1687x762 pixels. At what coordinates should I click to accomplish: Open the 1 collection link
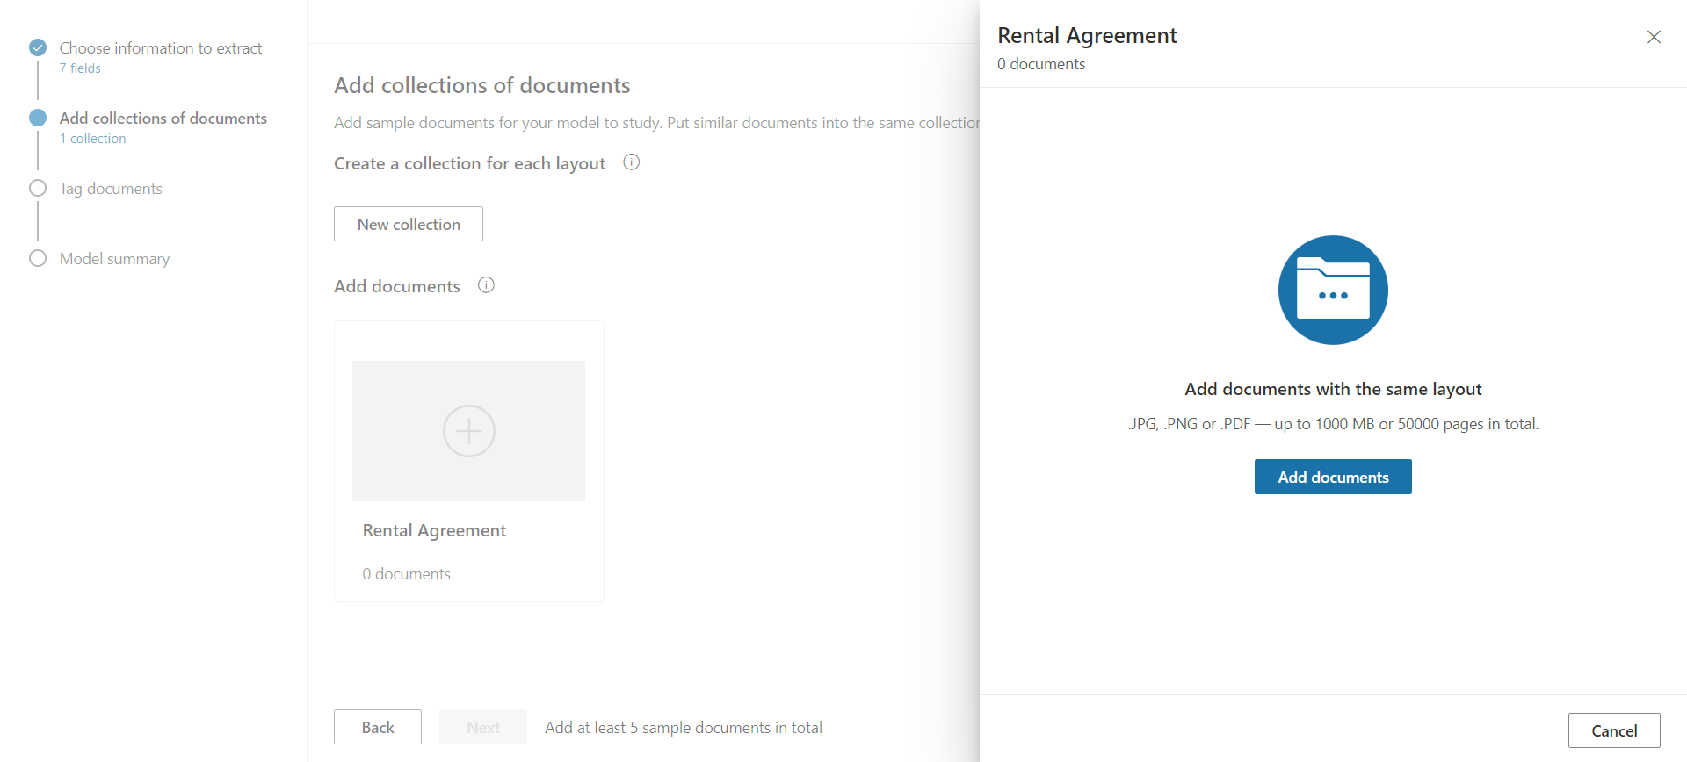tap(93, 139)
